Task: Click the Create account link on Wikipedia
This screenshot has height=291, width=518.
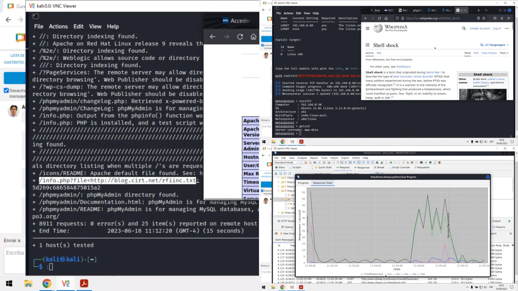Action: tap(480, 28)
